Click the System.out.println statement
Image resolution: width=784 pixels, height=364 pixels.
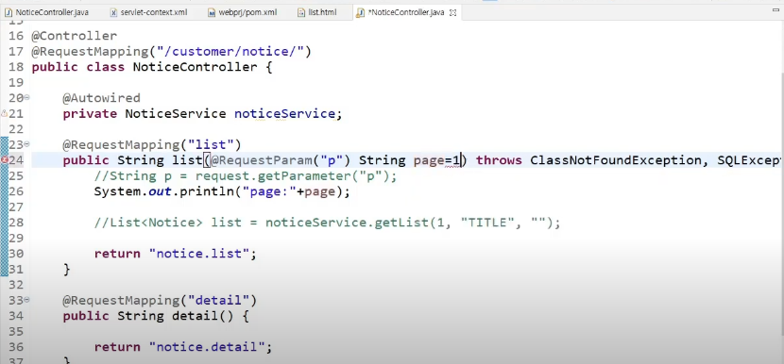tap(222, 191)
